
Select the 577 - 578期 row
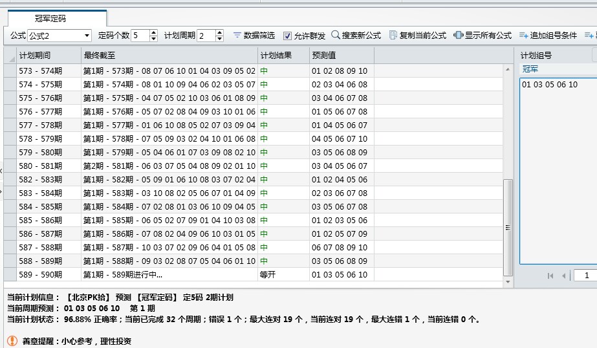(x=253, y=125)
